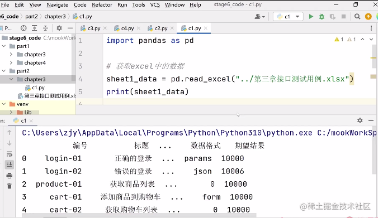Collapse the part2 folder in tree
Screen dimensions: 378x218
(4, 71)
